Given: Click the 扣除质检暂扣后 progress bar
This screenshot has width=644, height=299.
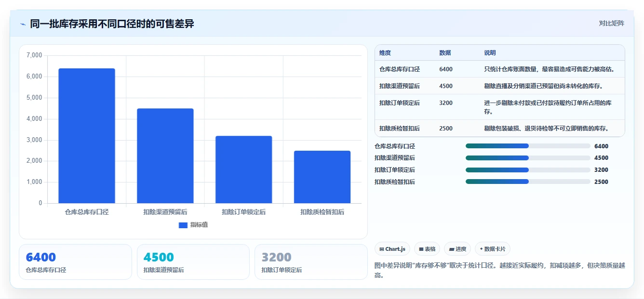Looking at the screenshot, I should coord(528,182).
